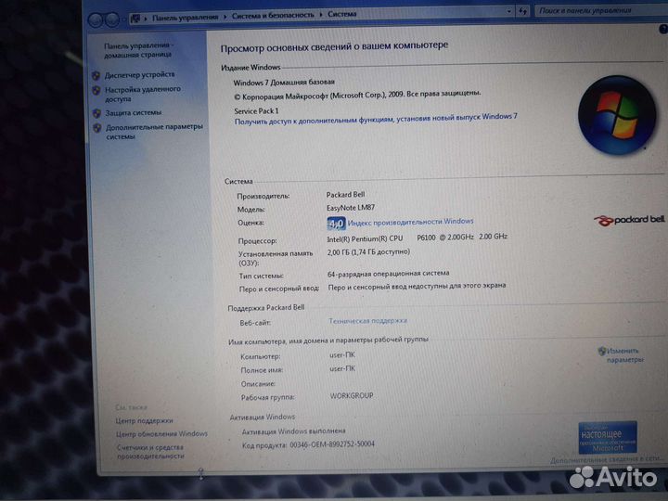Open Защита системы link
The width and height of the screenshot is (668, 501).
134,112
